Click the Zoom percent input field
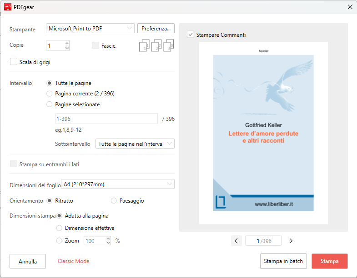 (95, 241)
